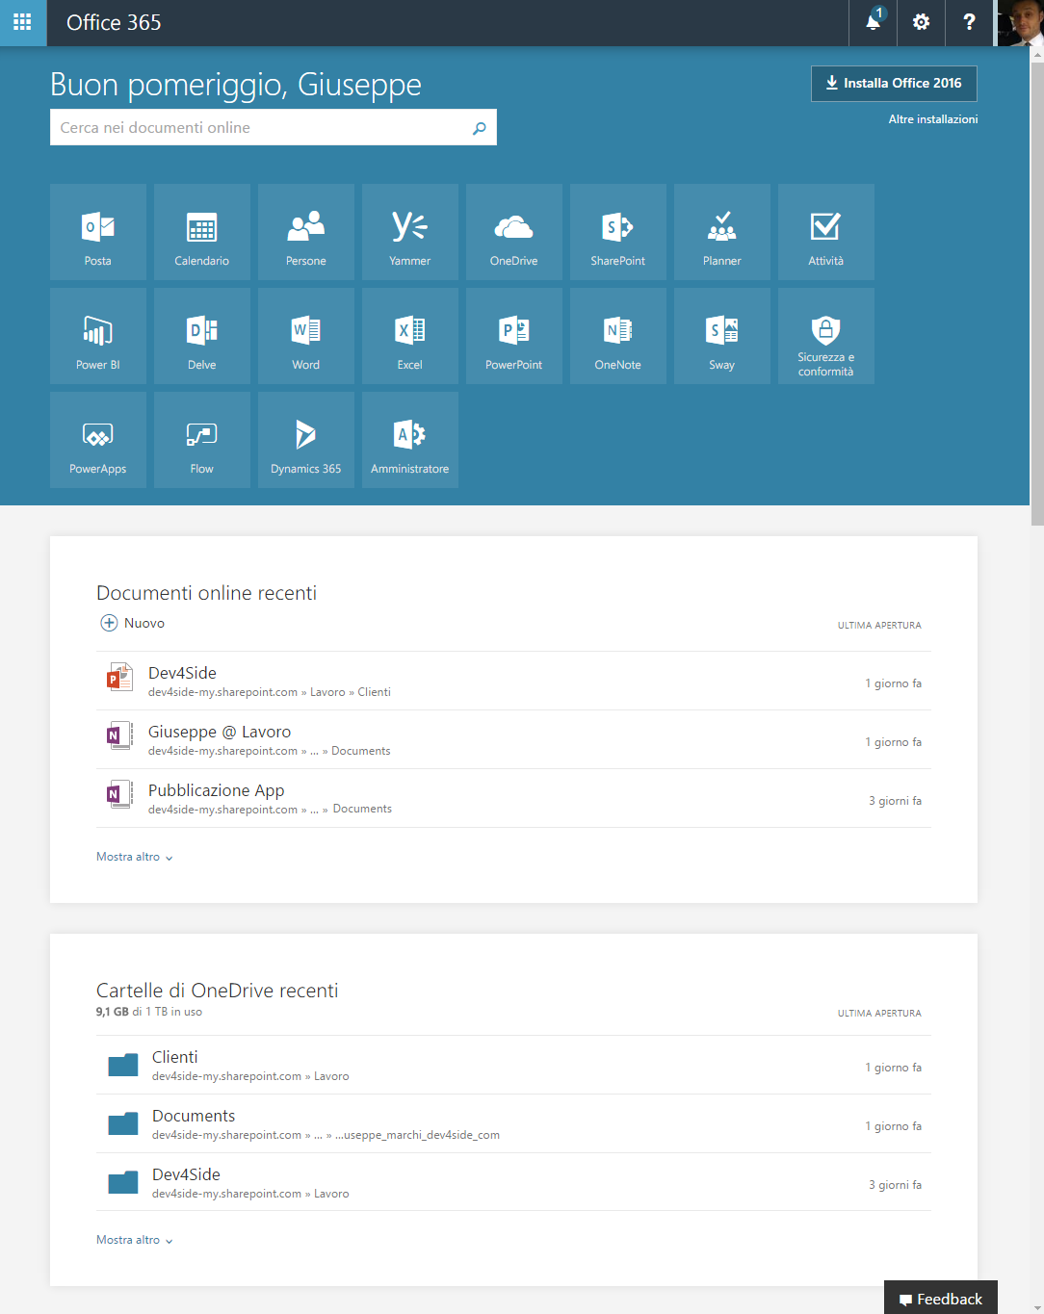Open the Giuseppe @ Lavoro notebook
This screenshot has height=1314, width=1044.
[x=513, y=740]
